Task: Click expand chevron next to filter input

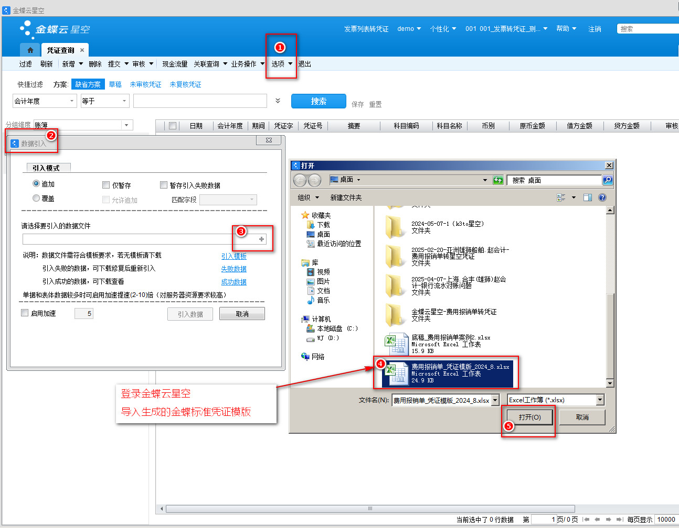Action: coord(278,101)
